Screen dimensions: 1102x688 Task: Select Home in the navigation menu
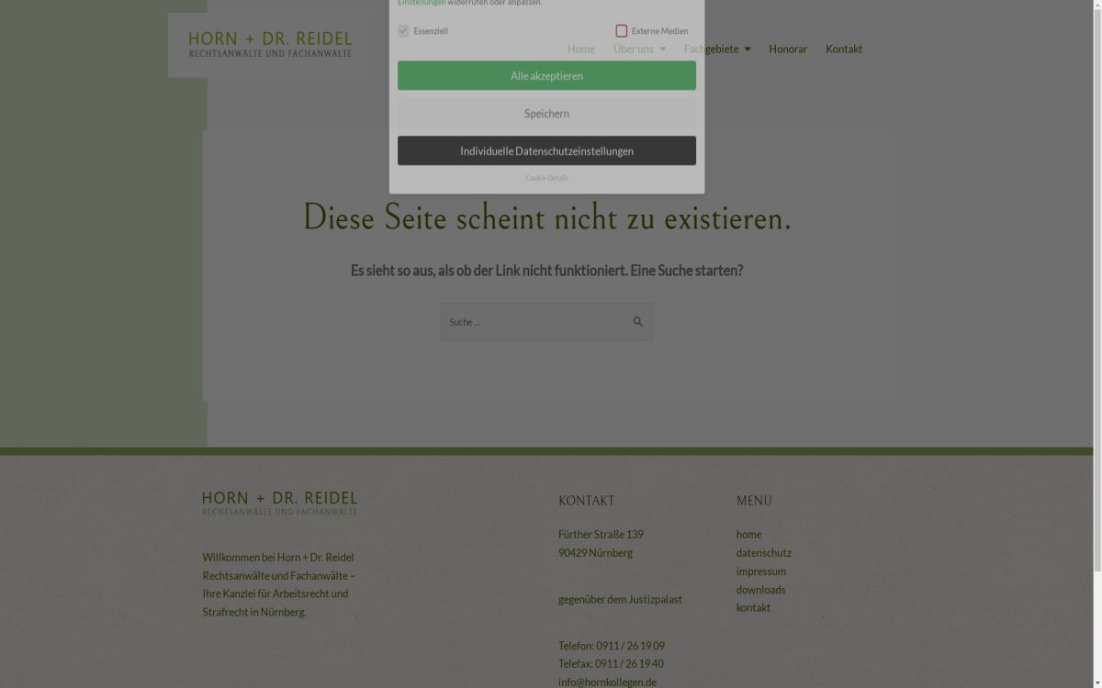(580, 49)
